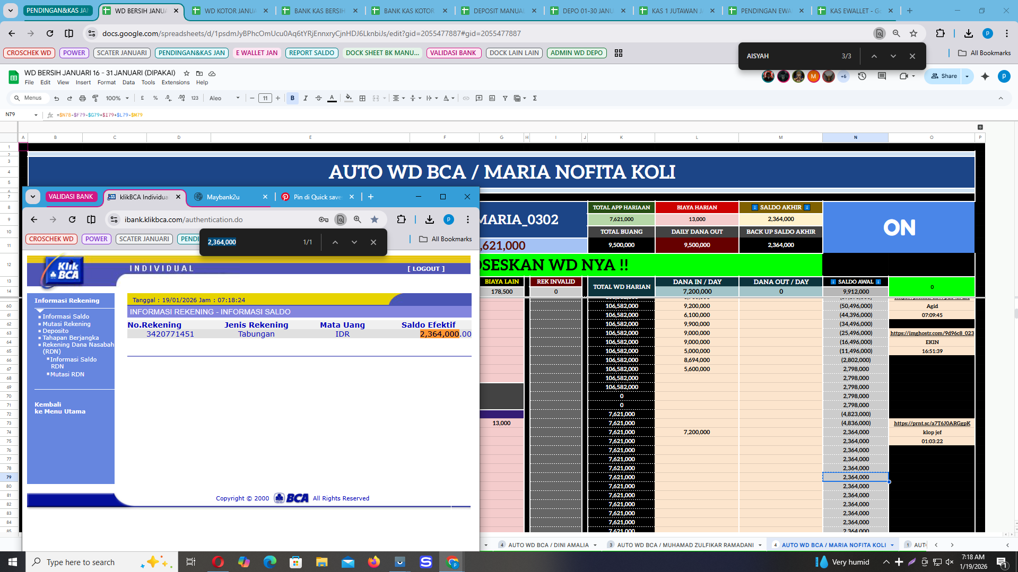Move the document to a folder
Image resolution: width=1018 pixels, height=572 pixels.
(x=199, y=73)
